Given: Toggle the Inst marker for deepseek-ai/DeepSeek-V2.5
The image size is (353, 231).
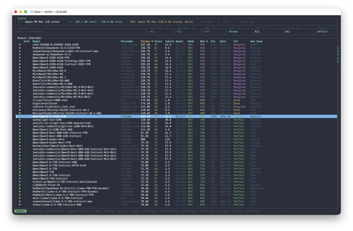Looking at the screenshot, I should 26,54.
